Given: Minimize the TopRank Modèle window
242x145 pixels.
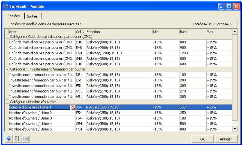Looking at the screenshot, I should [222, 6].
